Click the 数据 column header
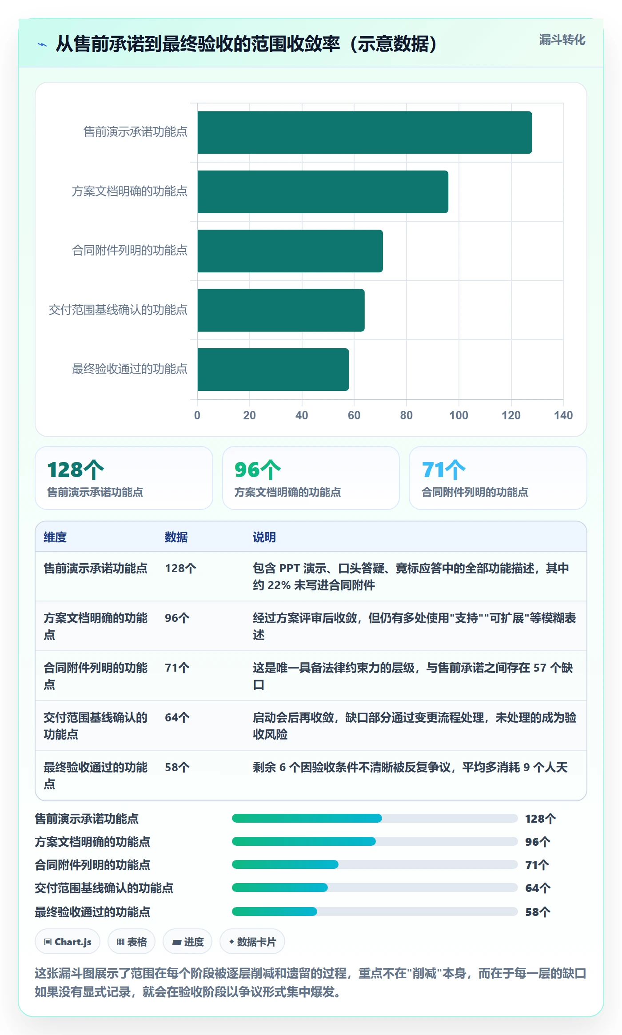Image resolution: width=622 pixels, height=1035 pixels. click(176, 537)
